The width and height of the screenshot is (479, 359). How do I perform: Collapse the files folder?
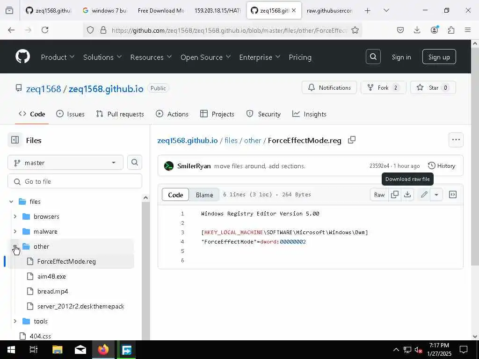point(11,201)
